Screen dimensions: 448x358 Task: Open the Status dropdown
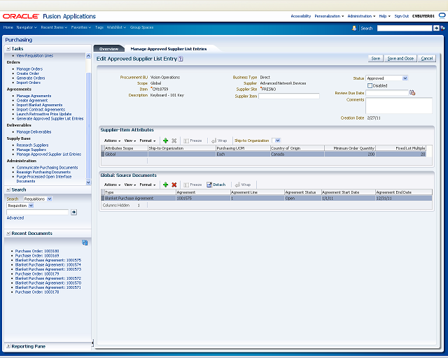405,78
